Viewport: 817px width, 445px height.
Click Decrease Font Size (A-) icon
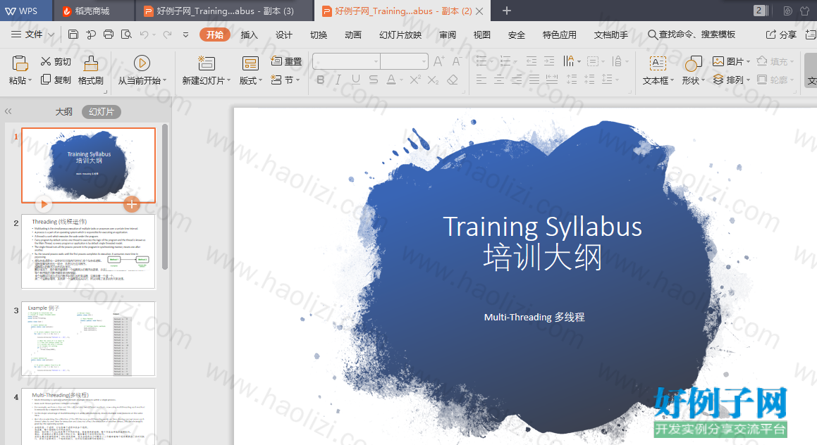(457, 61)
